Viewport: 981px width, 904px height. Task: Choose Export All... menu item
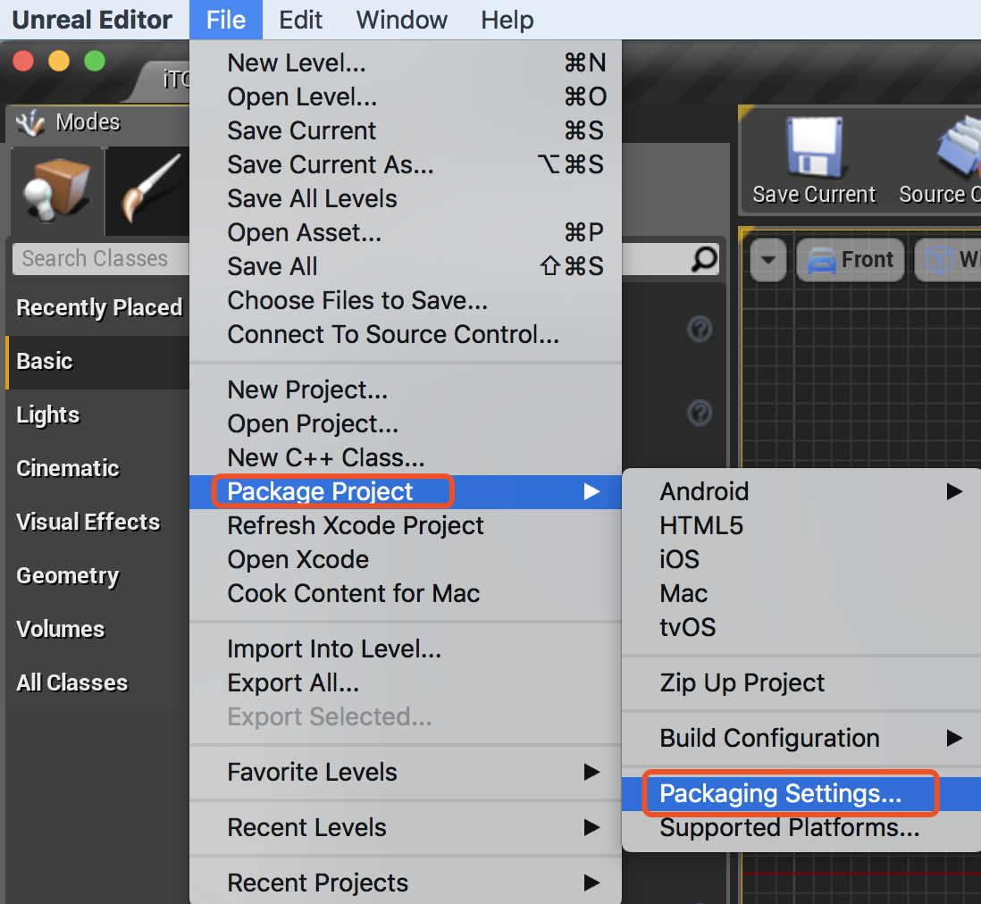(x=406, y=682)
